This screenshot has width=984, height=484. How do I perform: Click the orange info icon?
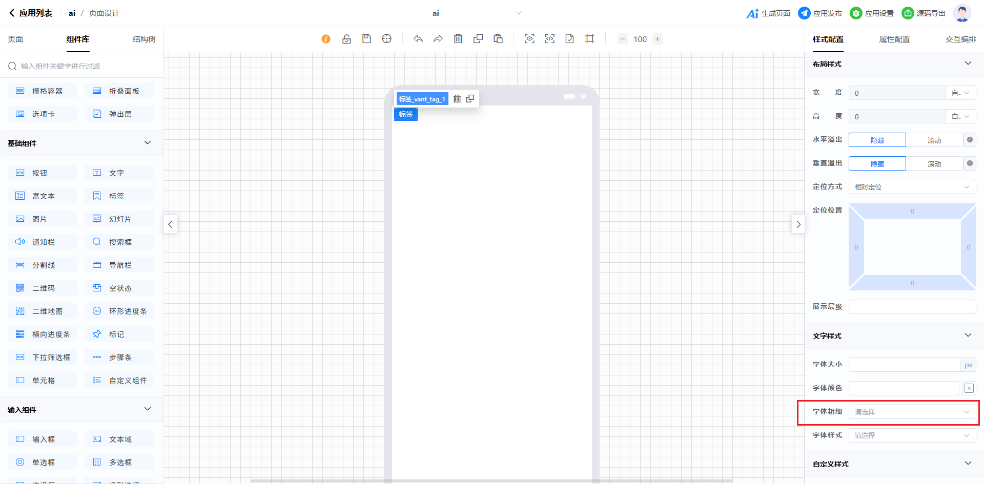[x=326, y=39]
